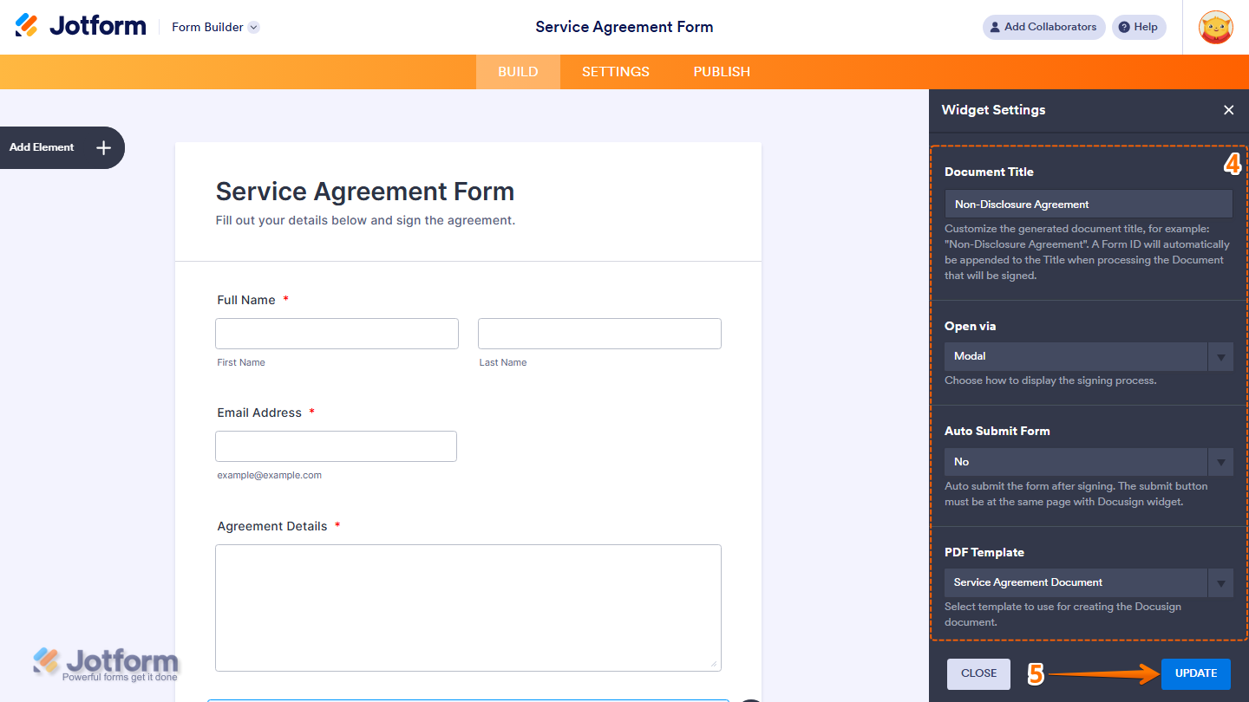Click the dropdown arrow on Open via
This screenshot has width=1249, height=702.
[x=1220, y=356]
